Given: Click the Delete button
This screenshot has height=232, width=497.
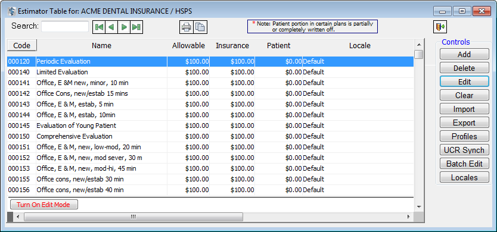Looking at the screenshot, I should (x=464, y=68).
